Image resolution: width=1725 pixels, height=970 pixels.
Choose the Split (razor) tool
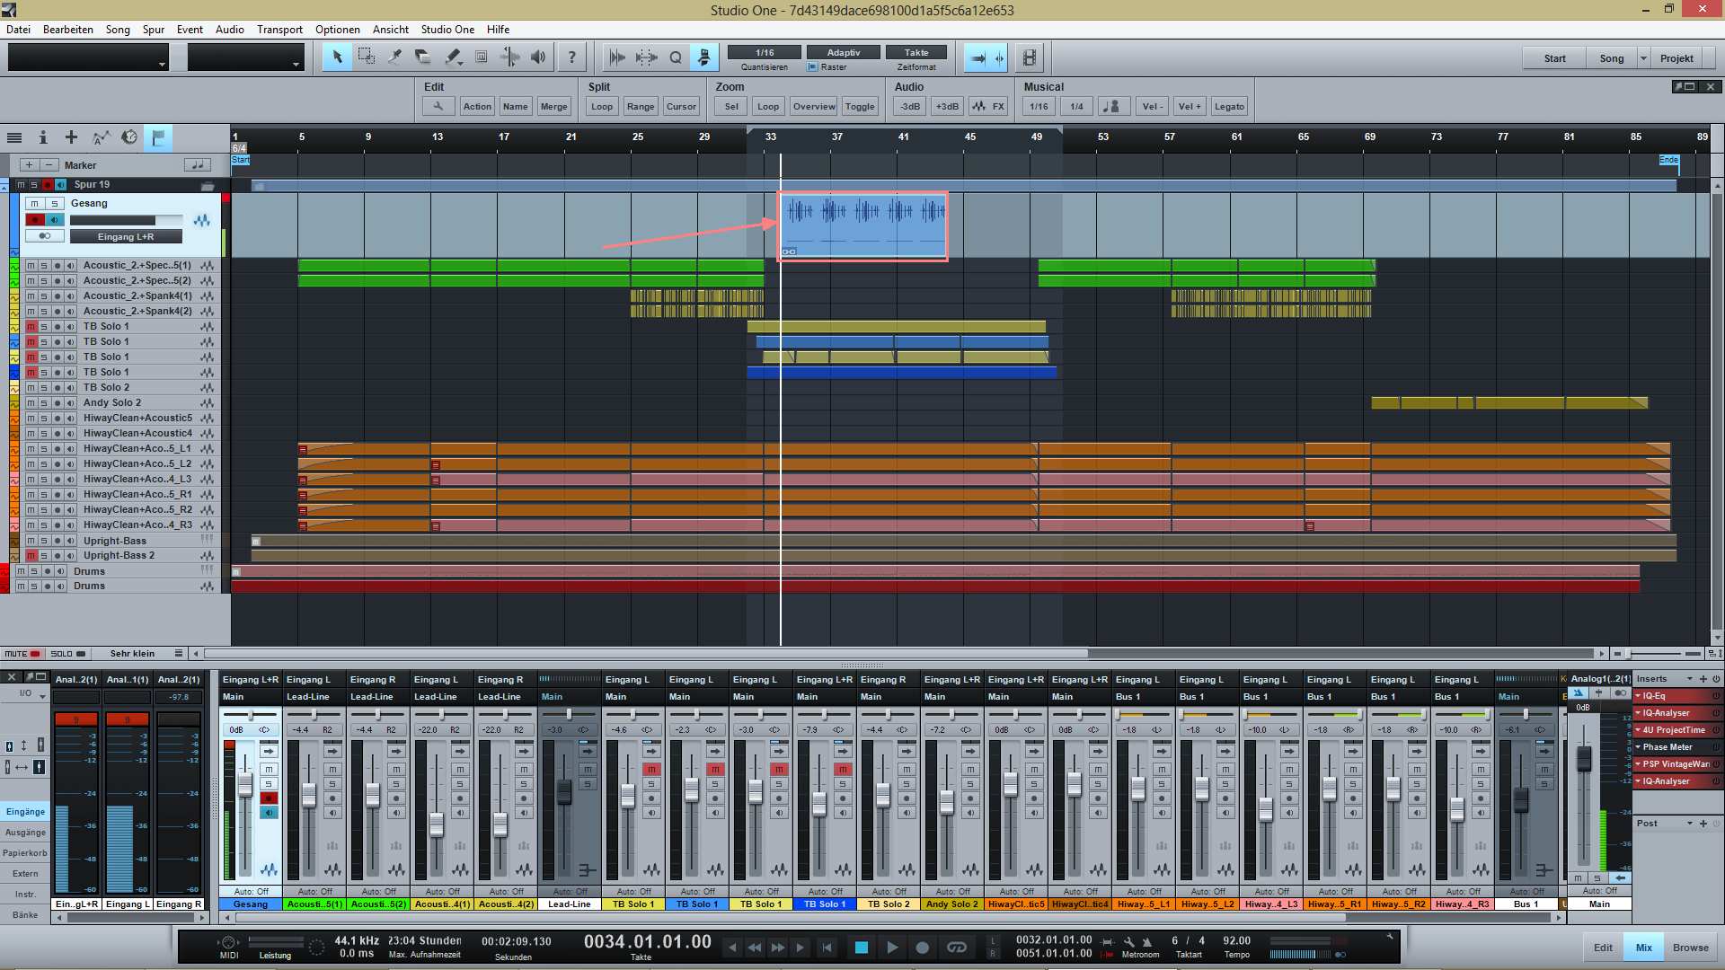(x=394, y=57)
